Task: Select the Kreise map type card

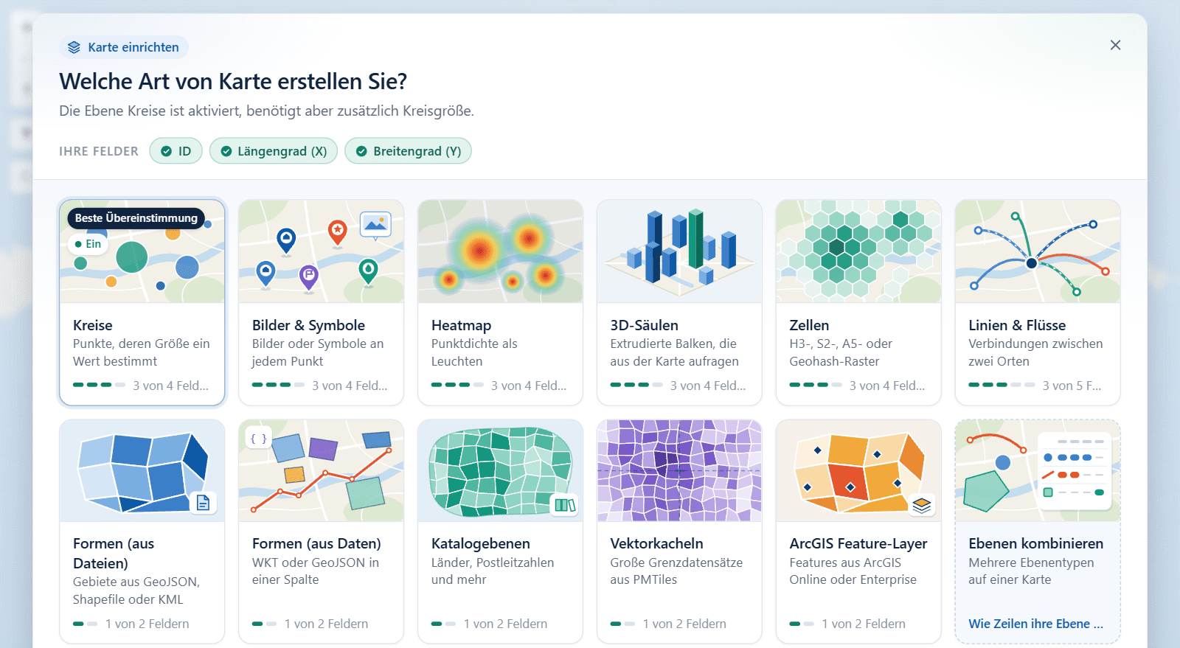Action: pyautogui.click(x=142, y=302)
